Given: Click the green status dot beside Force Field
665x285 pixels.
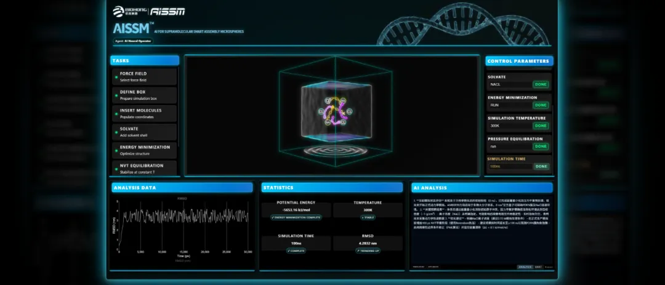Looking at the screenshot, I should click(116, 77).
